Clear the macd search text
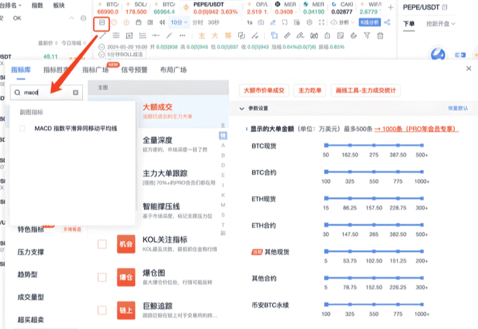Viewport: 478px width, 329px height. coord(76,92)
